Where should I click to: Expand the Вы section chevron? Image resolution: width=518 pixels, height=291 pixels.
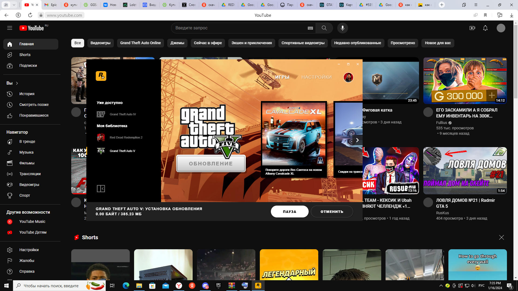17,83
